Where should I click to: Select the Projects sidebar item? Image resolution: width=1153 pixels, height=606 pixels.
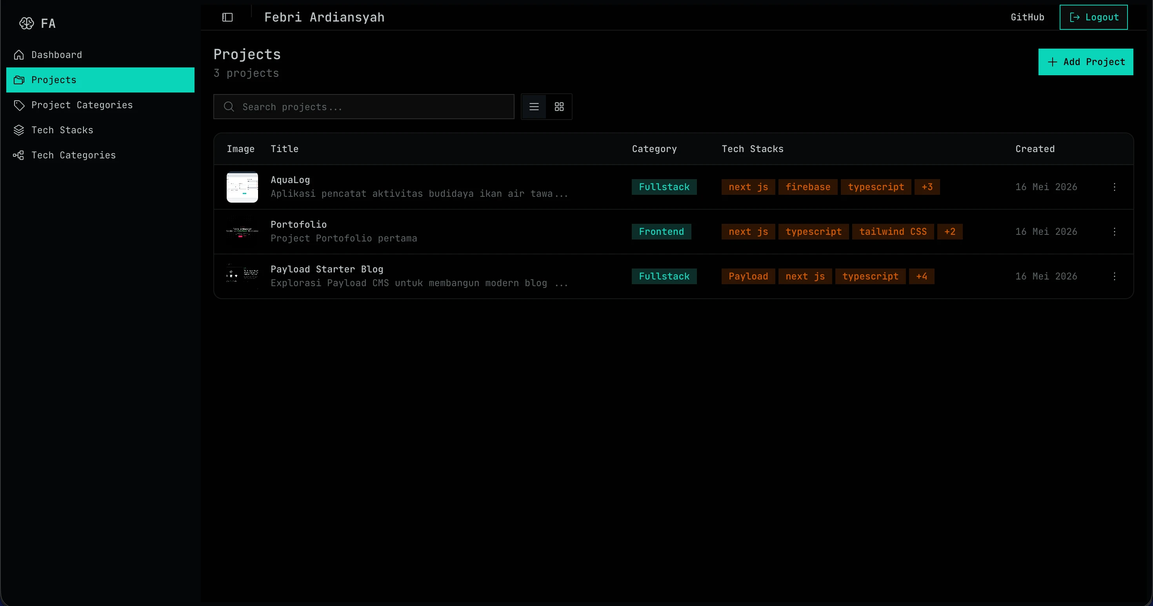[x=100, y=80]
